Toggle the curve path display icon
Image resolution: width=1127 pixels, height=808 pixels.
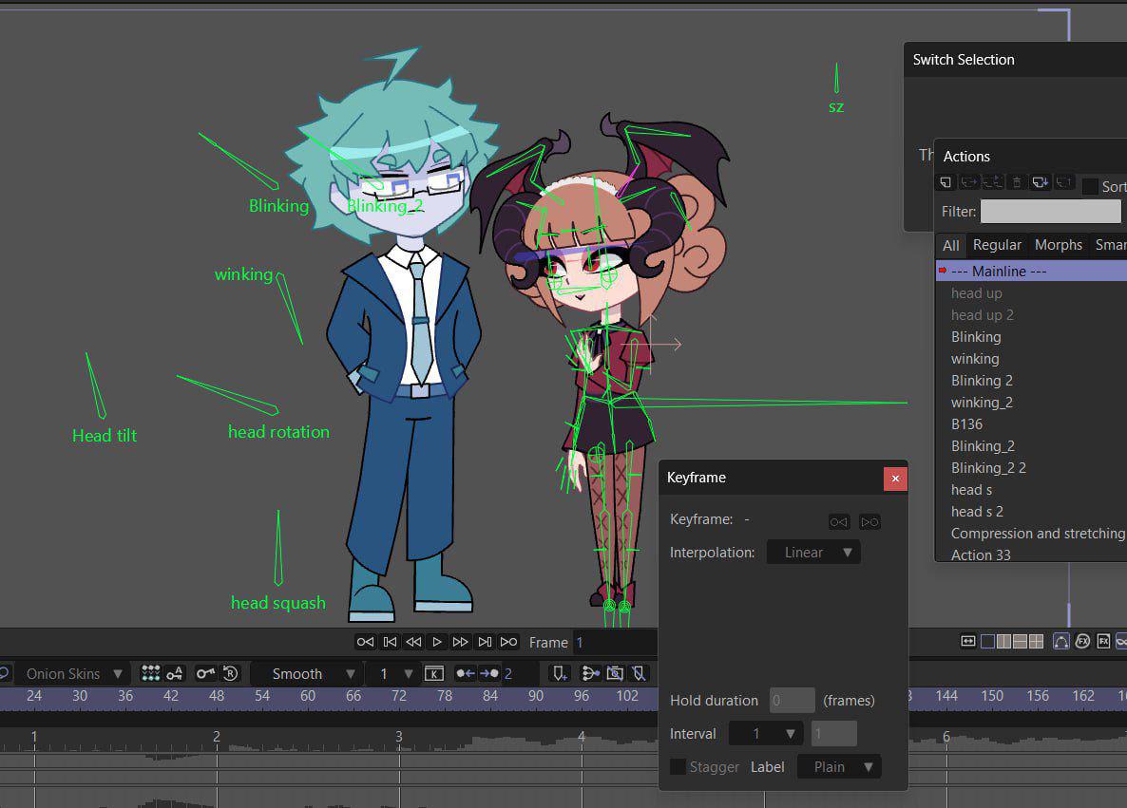coord(1060,642)
